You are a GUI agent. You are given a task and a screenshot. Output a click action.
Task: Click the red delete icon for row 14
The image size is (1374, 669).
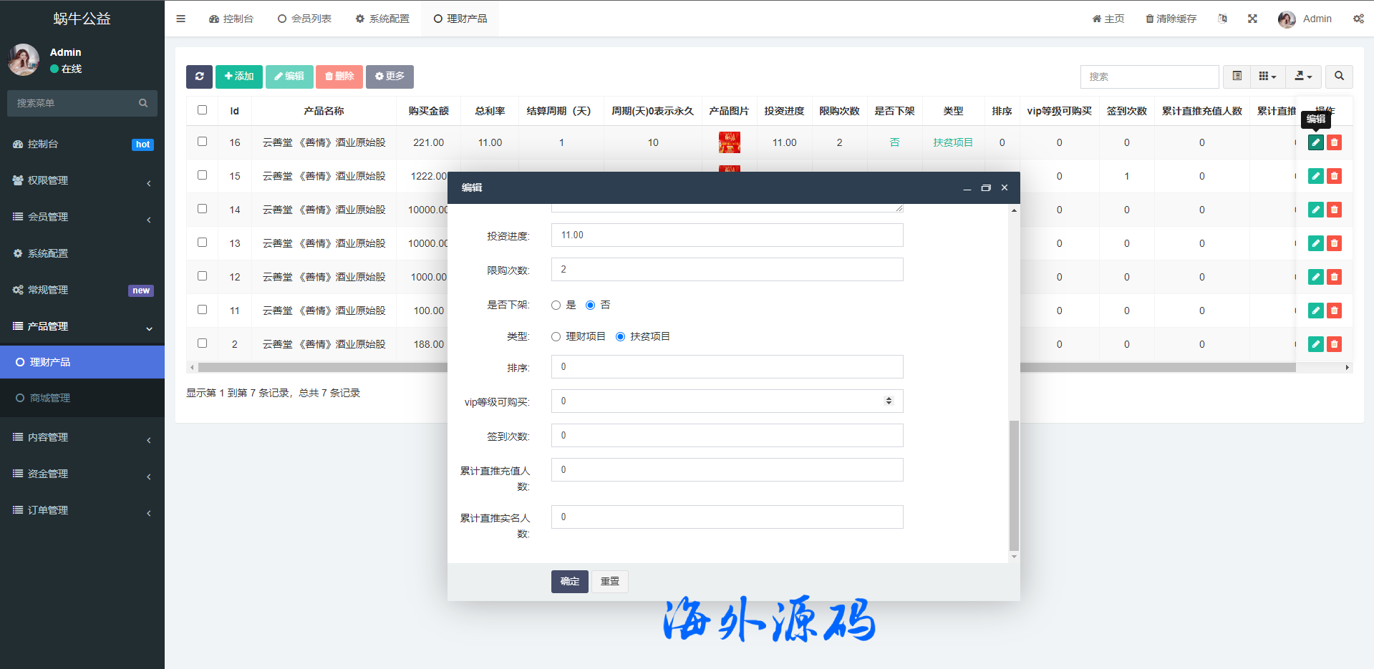pos(1334,210)
